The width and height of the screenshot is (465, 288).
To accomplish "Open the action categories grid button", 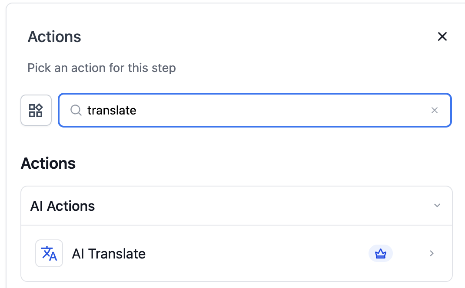I will tap(36, 110).
